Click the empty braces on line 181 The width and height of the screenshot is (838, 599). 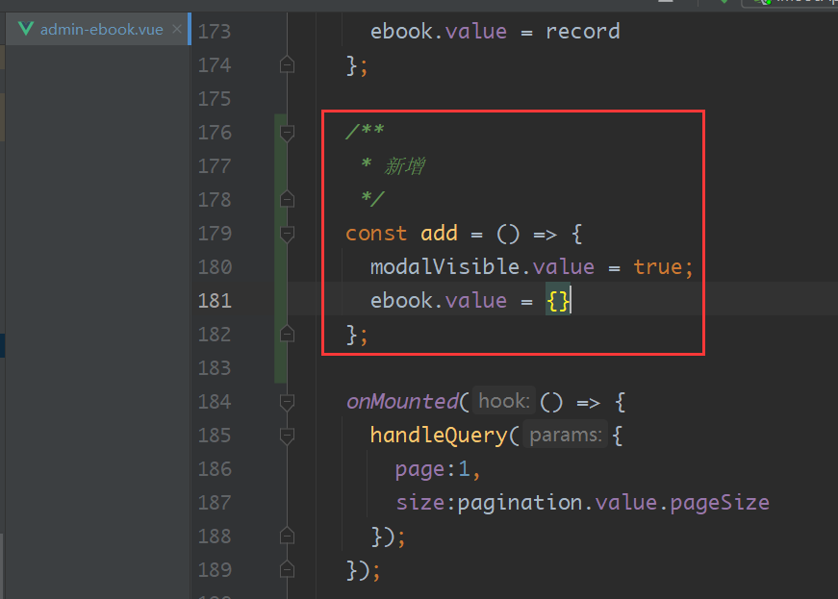coord(558,301)
